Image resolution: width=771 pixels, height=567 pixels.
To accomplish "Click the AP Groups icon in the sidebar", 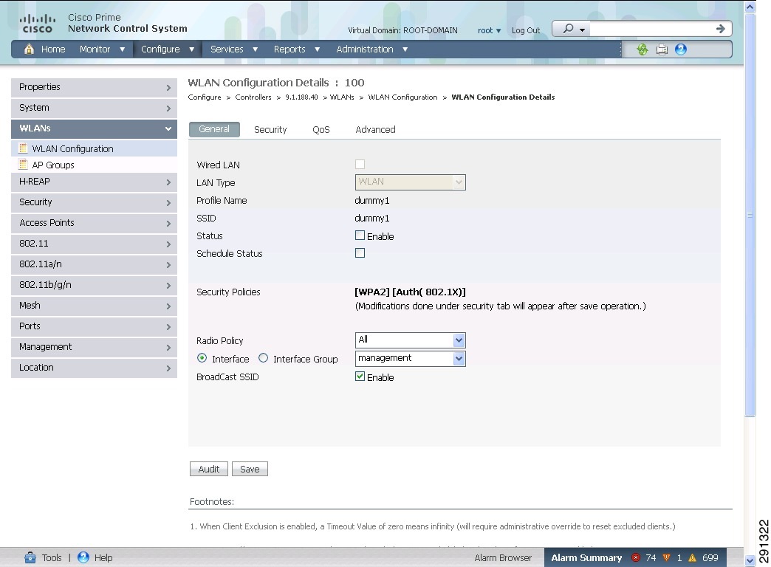I will [x=23, y=165].
